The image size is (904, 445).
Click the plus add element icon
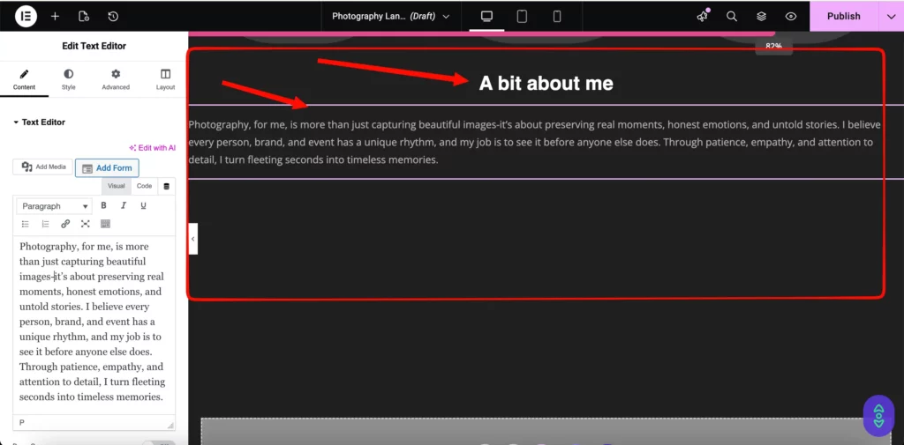[55, 16]
